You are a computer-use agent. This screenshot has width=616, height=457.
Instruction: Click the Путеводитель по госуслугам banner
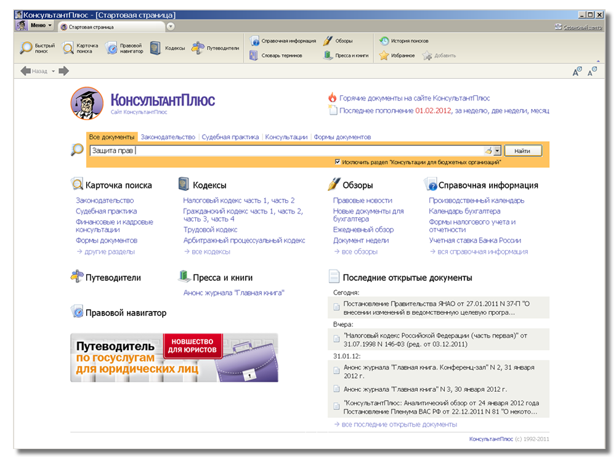[174, 358]
